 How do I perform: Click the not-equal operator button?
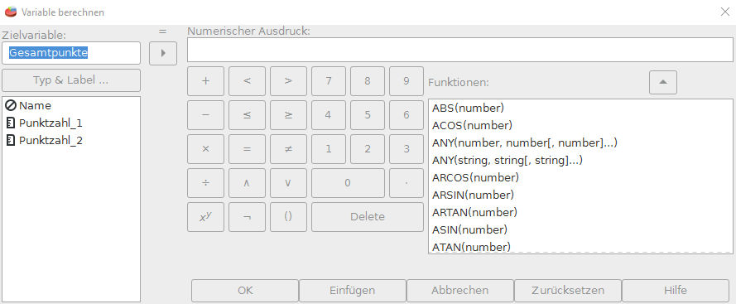coord(288,149)
